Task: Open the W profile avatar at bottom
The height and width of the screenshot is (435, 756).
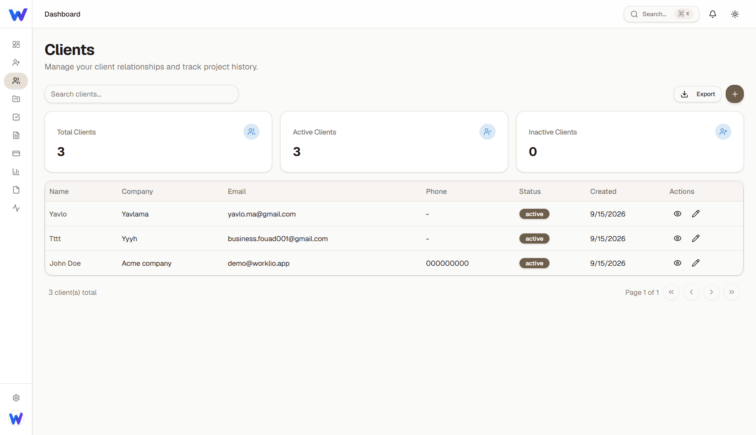Action: (x=16, y=418)
